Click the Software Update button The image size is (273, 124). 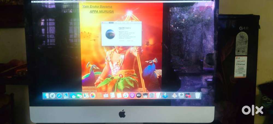click(x=130, y=41)
